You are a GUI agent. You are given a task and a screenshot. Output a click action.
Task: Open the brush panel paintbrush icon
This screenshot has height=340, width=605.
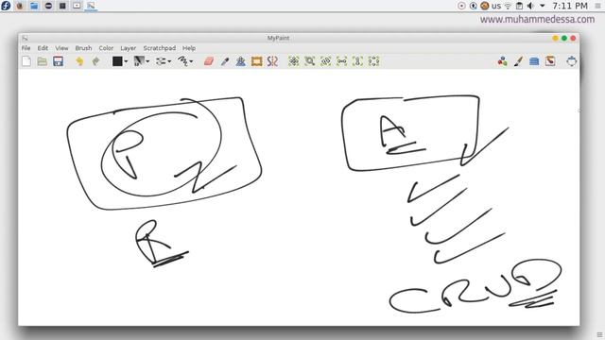click(519, 61)
